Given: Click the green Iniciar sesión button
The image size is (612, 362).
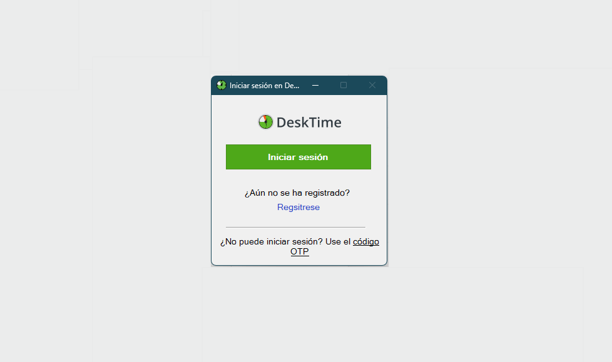Looking at the screenshot, I should pos(298,157).
